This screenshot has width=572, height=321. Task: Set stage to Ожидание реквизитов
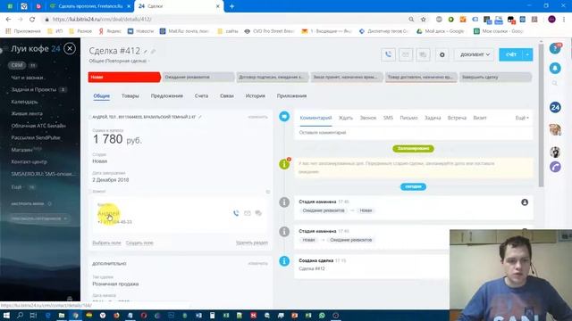198,78
